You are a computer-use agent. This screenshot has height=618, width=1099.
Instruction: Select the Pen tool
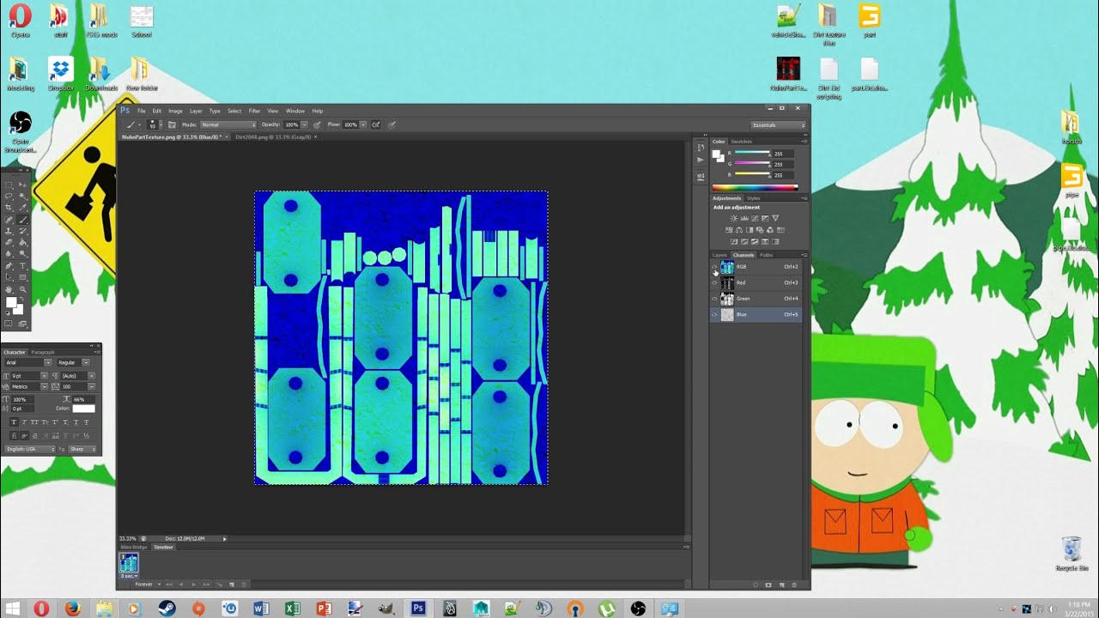click(9, 266)
